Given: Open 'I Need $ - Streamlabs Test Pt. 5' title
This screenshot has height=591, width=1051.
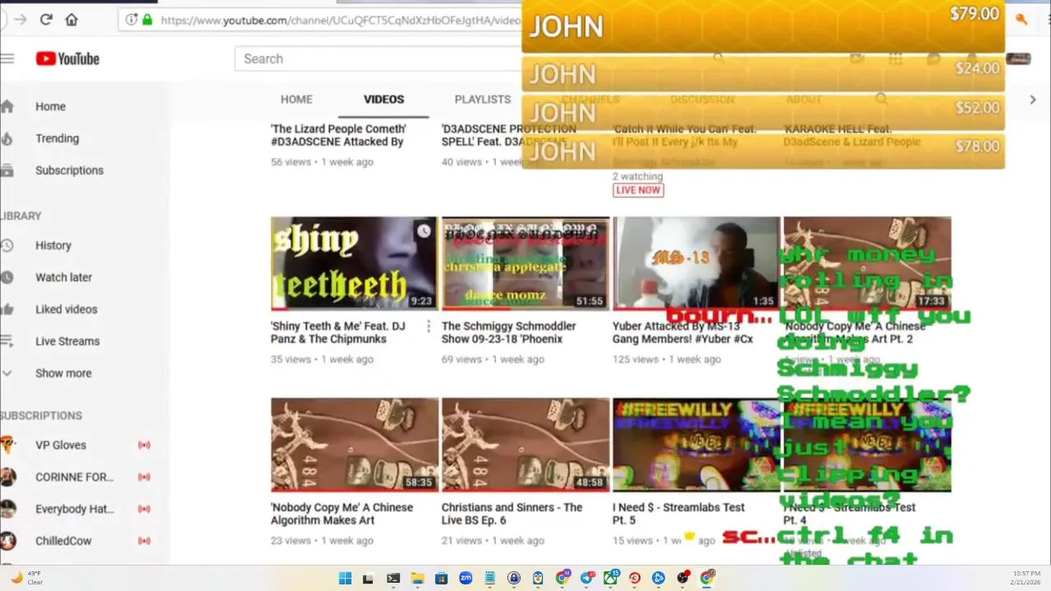Looking at the screenshot, I should (x=678, y=514).
